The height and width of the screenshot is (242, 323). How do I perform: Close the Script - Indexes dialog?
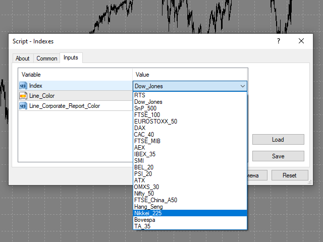pos(301,41)
